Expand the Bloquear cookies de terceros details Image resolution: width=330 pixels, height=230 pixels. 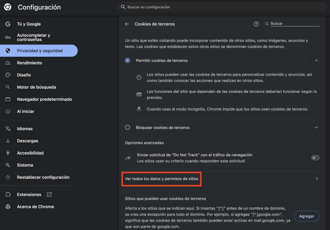(x=316, y=127)
